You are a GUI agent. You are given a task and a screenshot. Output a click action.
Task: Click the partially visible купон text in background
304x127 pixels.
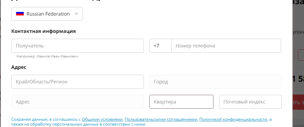[298, 32]
